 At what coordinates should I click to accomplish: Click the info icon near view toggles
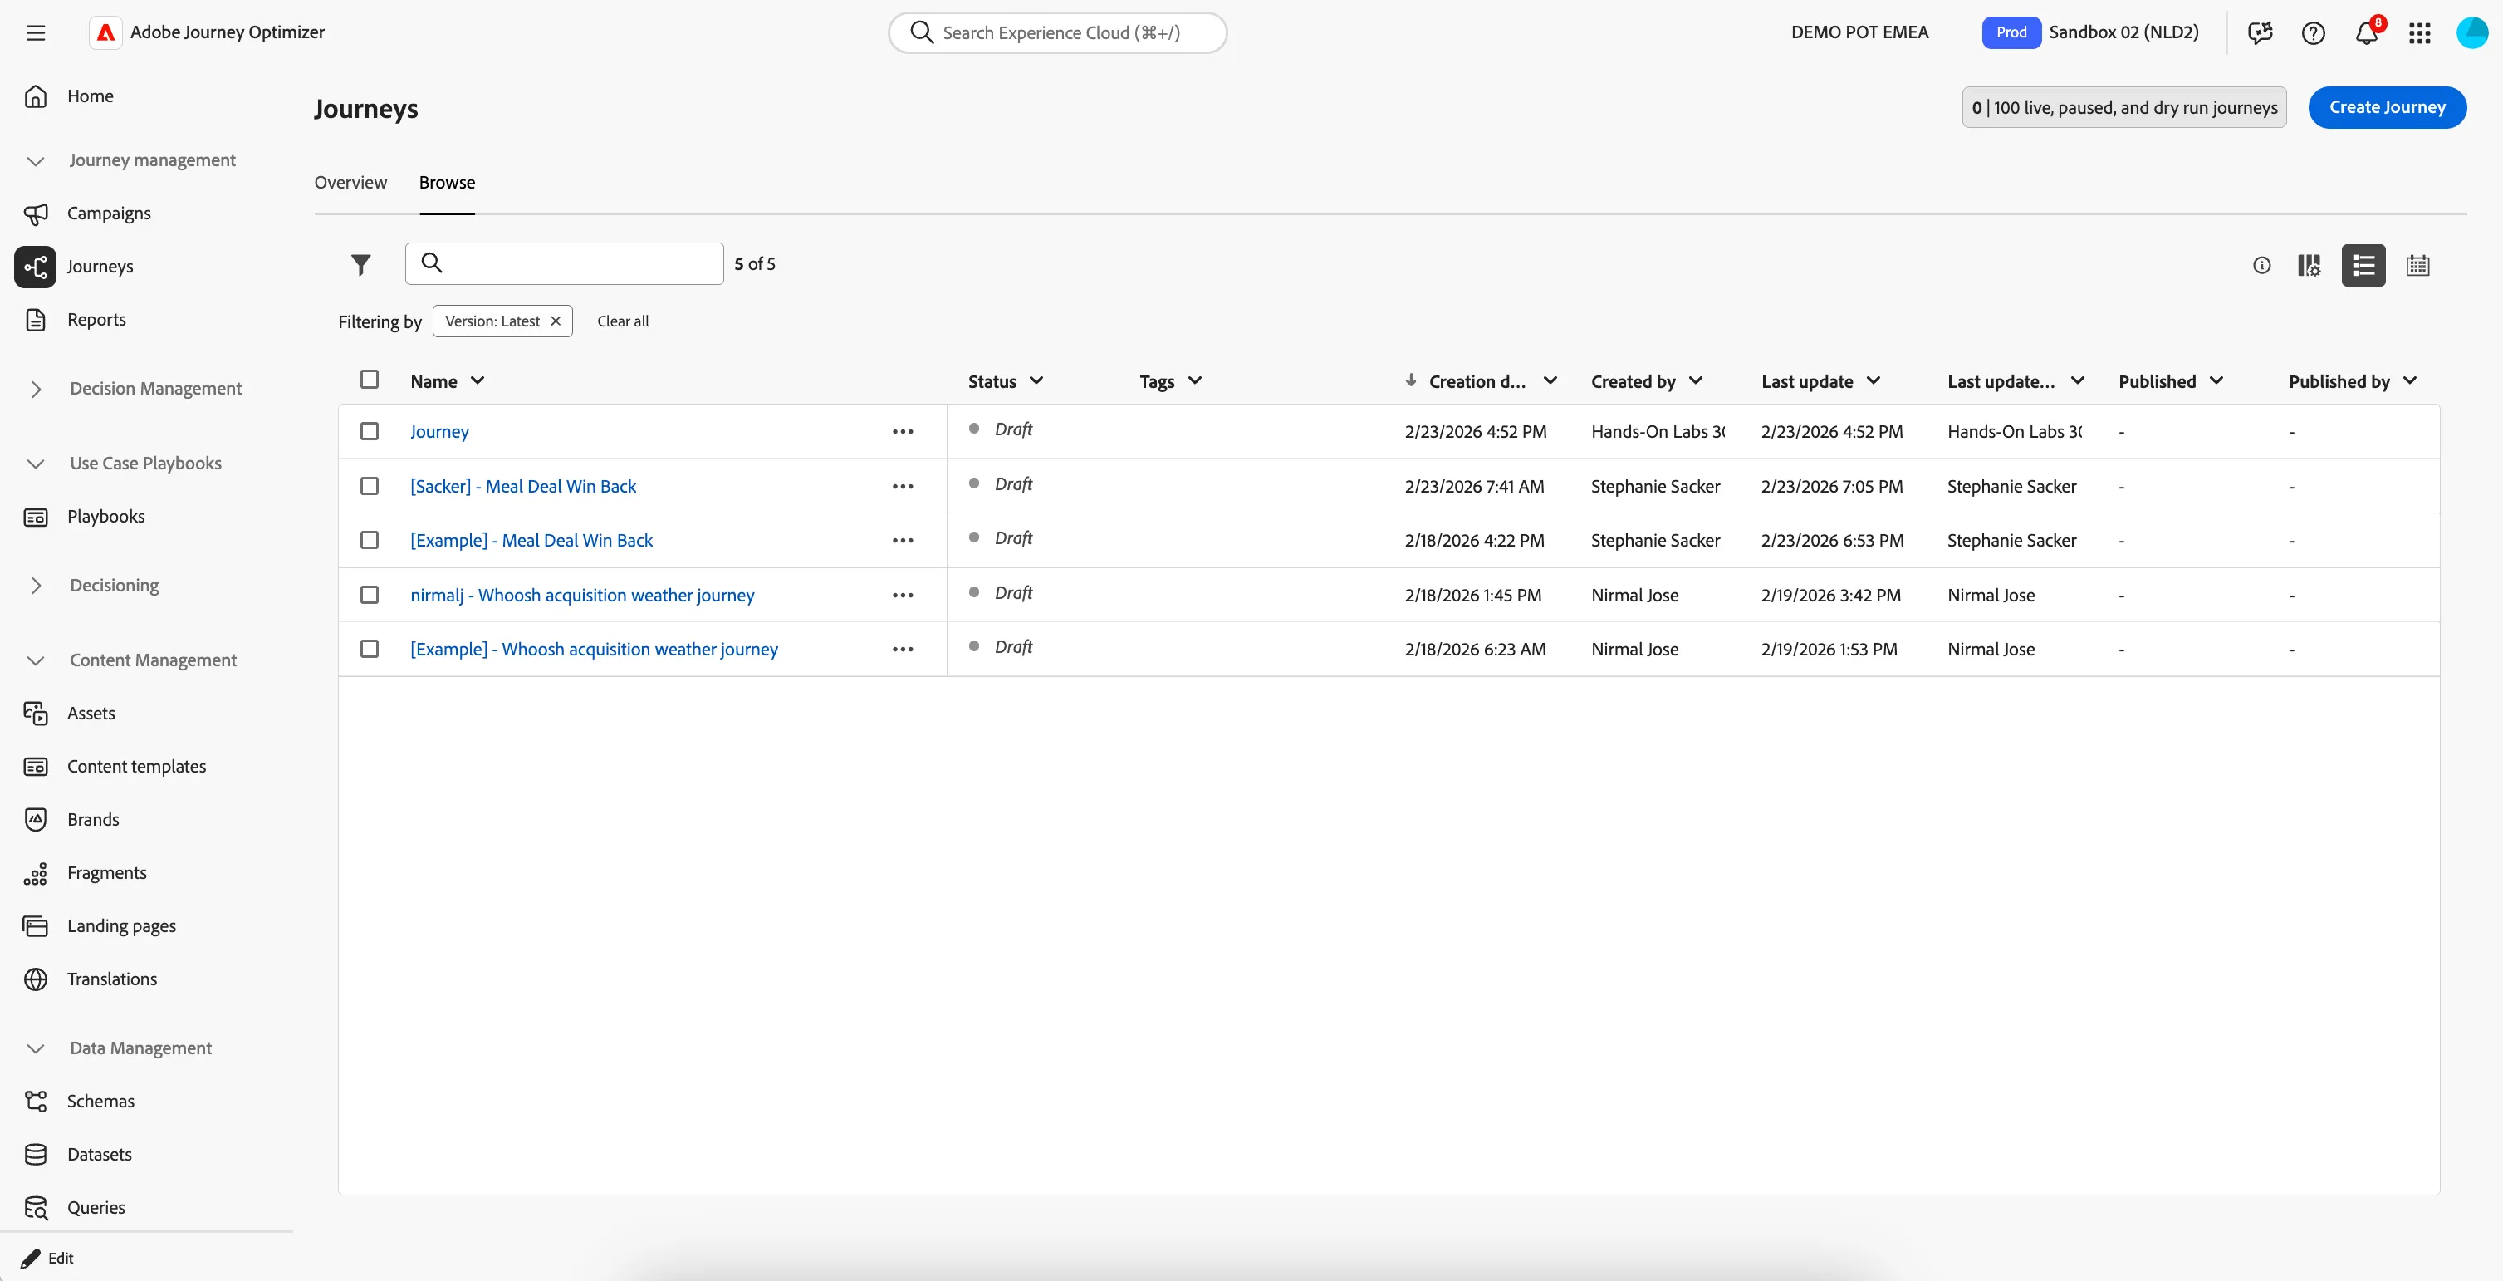click(x=2262, y=265)
